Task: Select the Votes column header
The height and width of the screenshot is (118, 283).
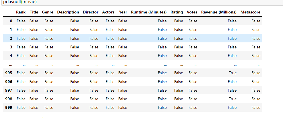Action: click(x=192, y=12)
